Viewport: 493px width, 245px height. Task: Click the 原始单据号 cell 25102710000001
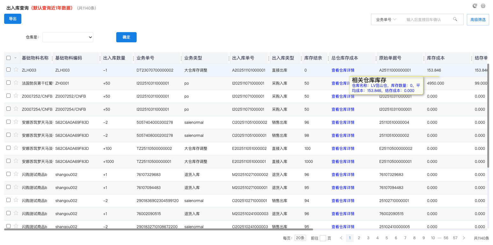[x=394, y=201]
